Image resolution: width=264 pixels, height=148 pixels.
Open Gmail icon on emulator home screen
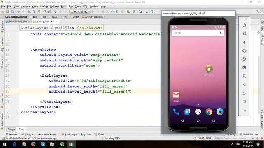(x=176, y=96)
